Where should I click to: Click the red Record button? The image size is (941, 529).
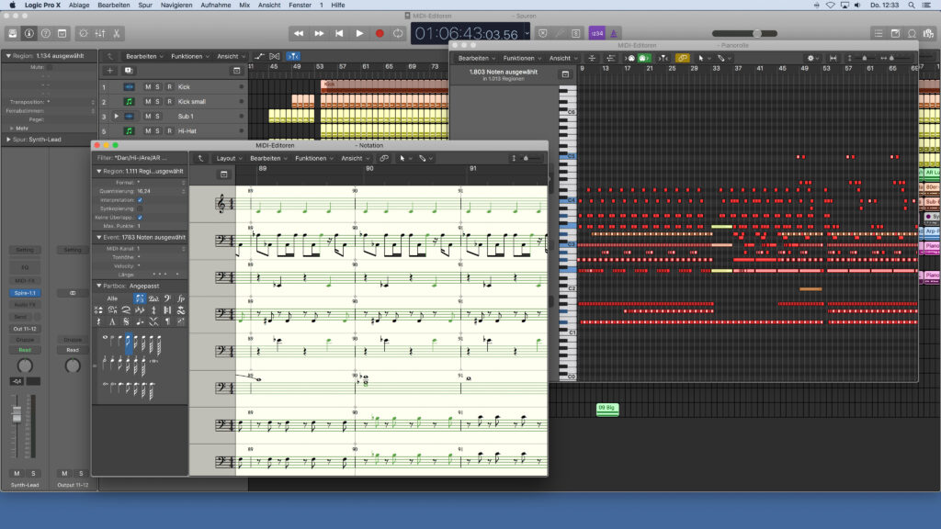(x=380, y=34)
